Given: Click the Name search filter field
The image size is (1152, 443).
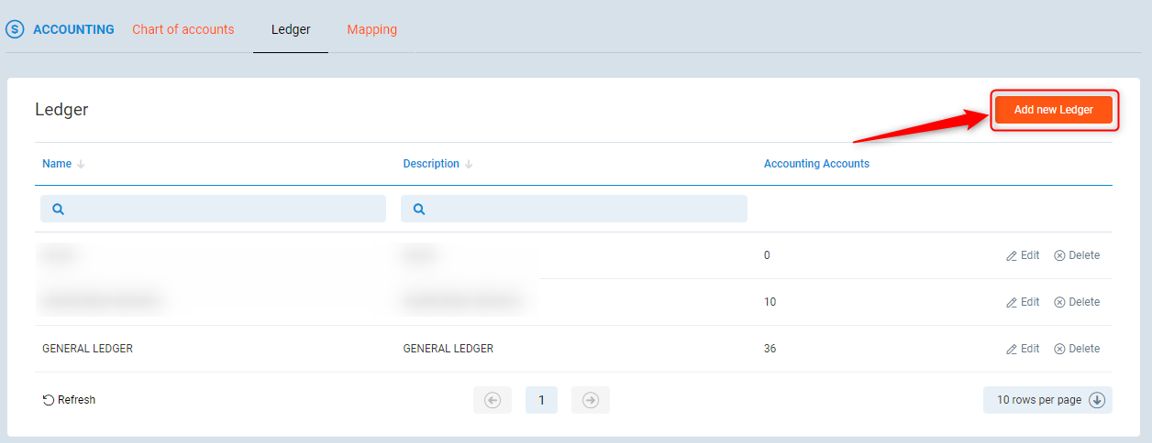Looking at the screenshot, I should [213, 209].
